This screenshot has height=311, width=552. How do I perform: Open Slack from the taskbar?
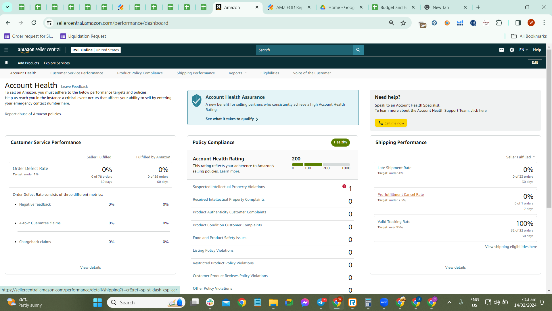pyautogui.click(x=210, y=302)
